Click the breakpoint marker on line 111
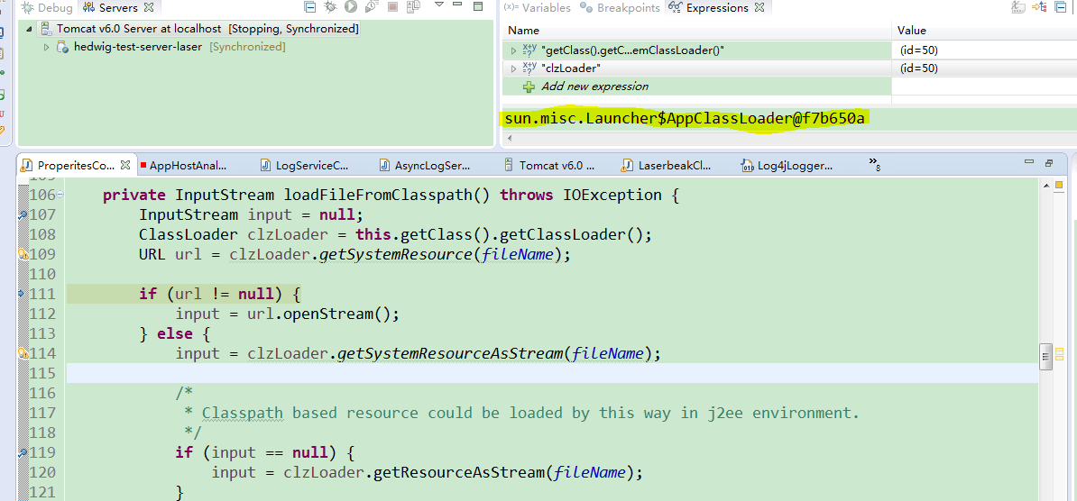 (23, 294)
